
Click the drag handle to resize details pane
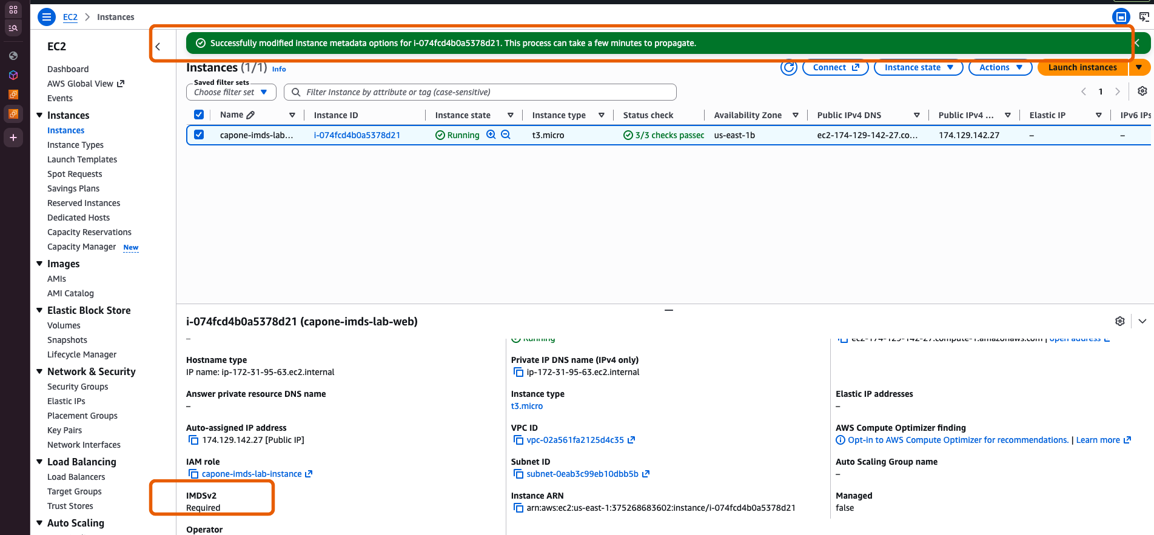click(669, 310)
